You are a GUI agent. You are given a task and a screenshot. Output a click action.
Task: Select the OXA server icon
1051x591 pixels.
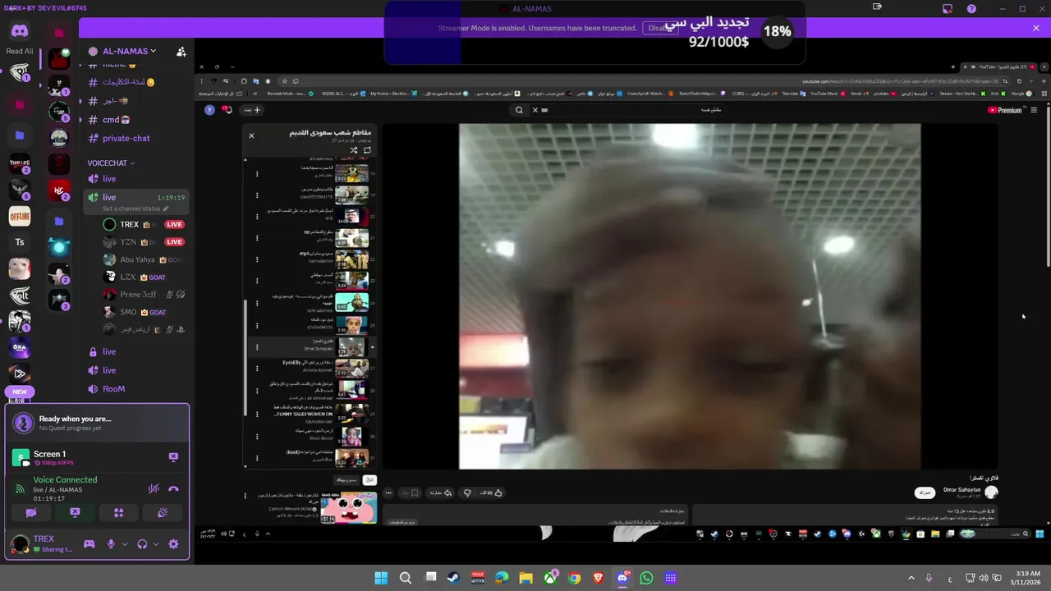tap(20, 348)
